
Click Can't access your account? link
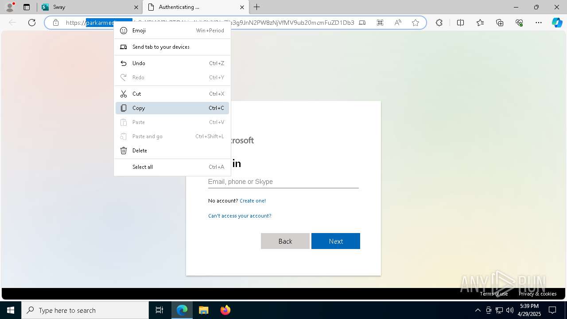point(240,216)
